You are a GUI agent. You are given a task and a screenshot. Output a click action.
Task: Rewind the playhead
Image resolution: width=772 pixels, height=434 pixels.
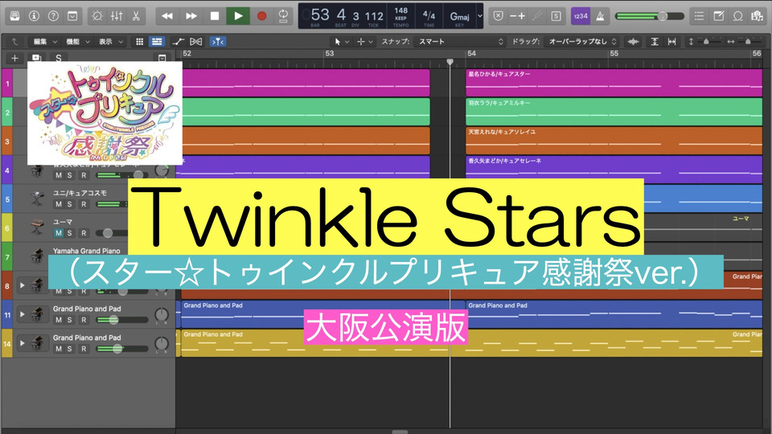[167, 16]
